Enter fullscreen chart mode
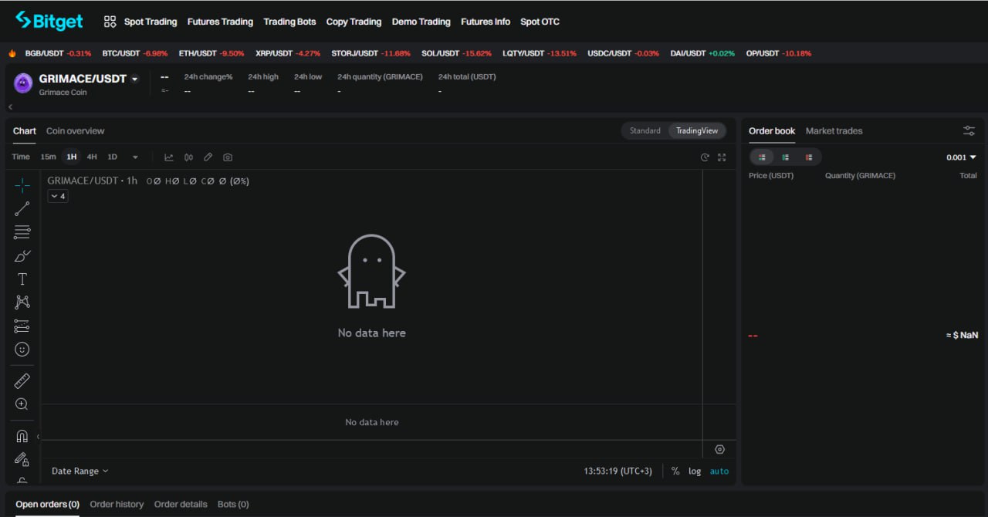Viewport: 988px width, 517px height. (722, 157)
